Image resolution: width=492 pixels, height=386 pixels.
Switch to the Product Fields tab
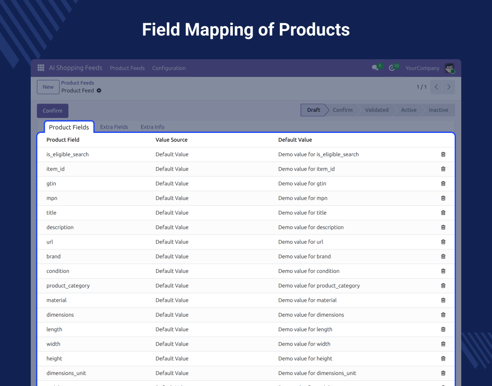click(x=69, y=127)
